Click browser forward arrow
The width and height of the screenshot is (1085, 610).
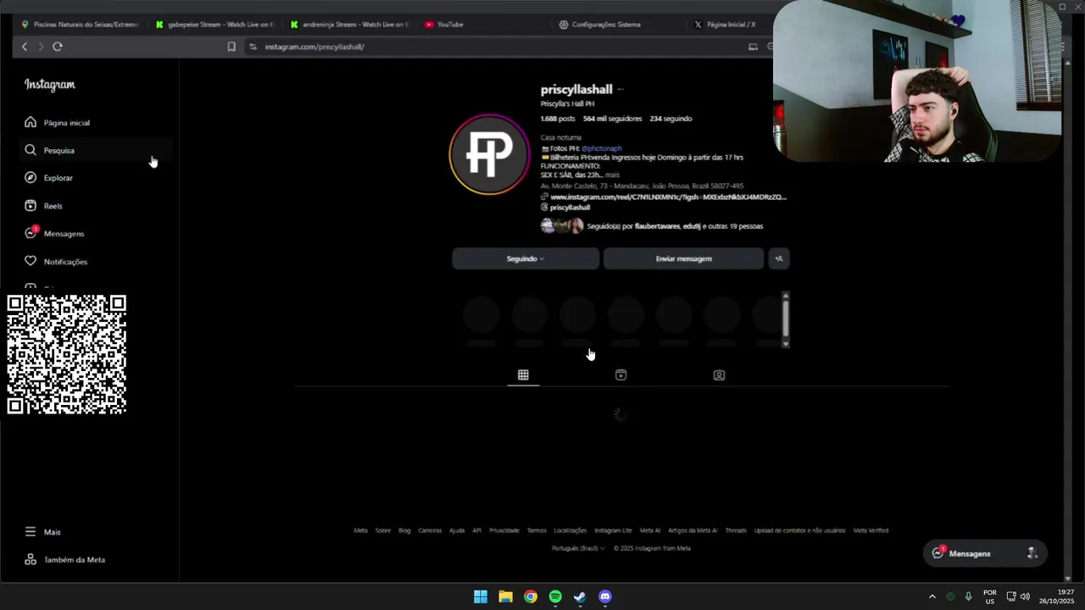click(x=40, y=47)
